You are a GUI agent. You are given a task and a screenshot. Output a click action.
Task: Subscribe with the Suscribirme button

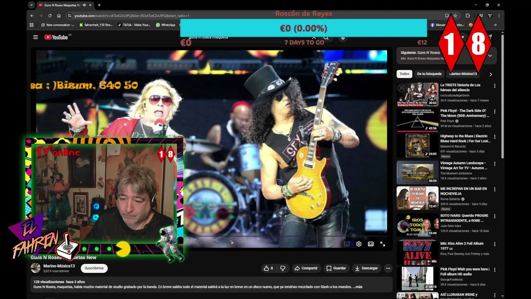tap(94, 268)
